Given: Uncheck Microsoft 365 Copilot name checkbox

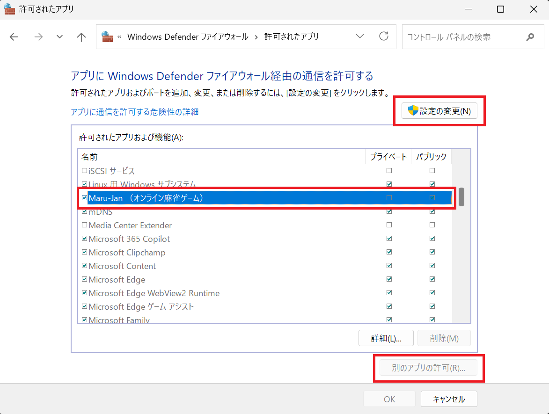Looking at the screenshot, I should [85, 239].
